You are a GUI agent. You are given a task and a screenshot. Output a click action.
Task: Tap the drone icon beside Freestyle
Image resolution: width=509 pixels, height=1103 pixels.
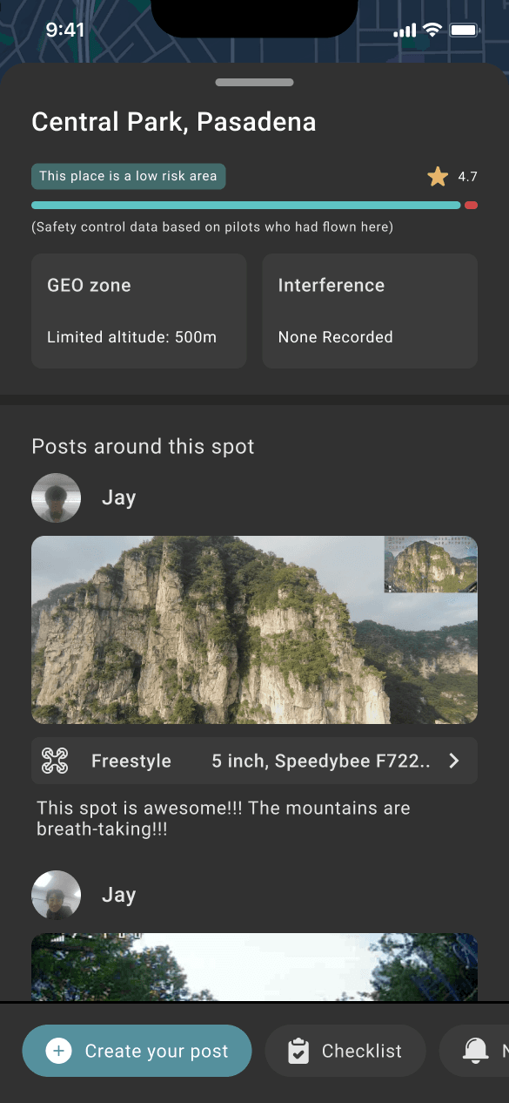[x=55, y=761]
